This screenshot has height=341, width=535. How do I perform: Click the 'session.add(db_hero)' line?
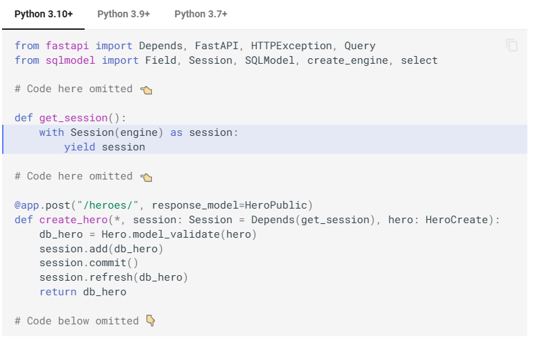point(101,249)
